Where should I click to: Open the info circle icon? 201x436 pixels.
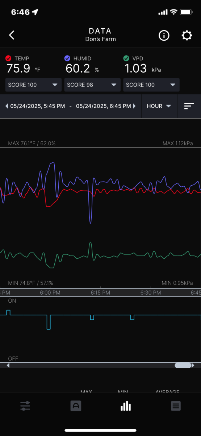click(x=164, y=36)
